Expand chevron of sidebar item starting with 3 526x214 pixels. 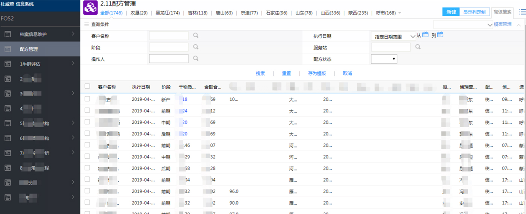(73, 93)
